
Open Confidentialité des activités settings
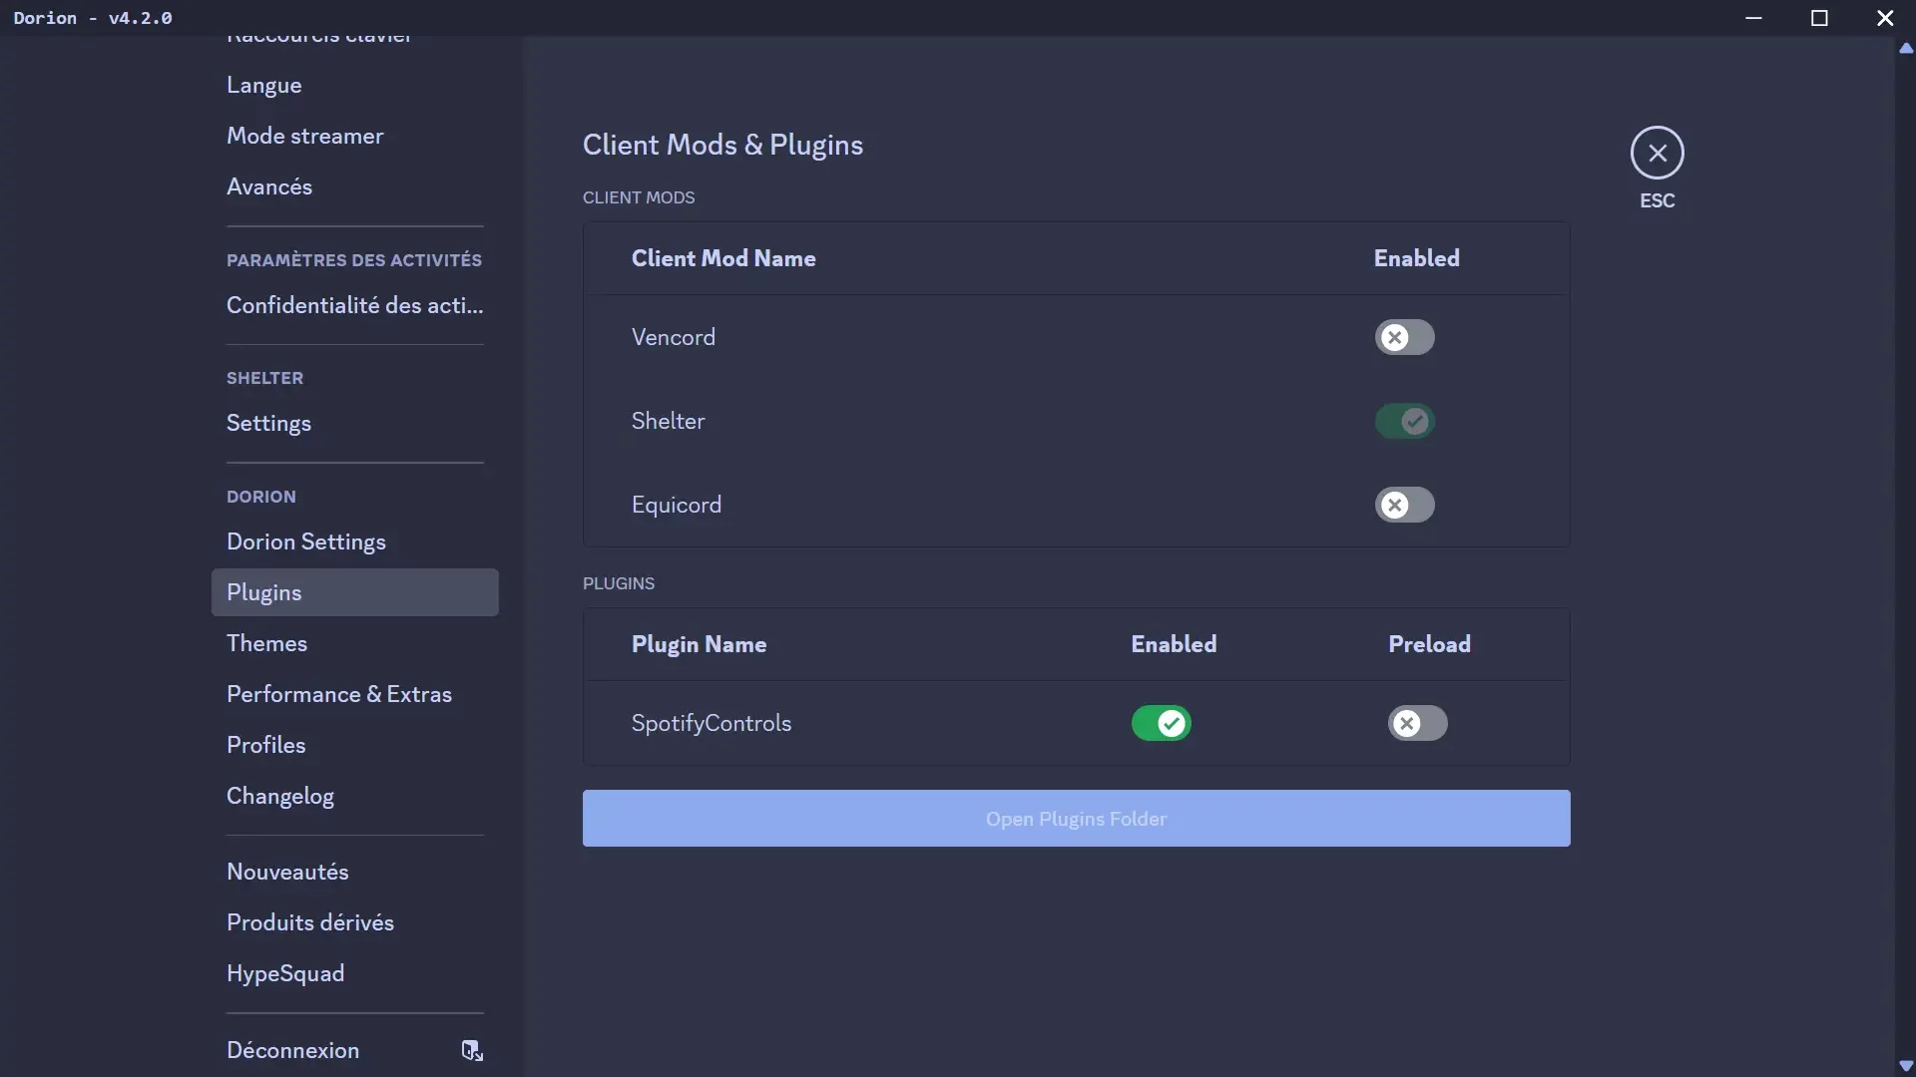354,305
